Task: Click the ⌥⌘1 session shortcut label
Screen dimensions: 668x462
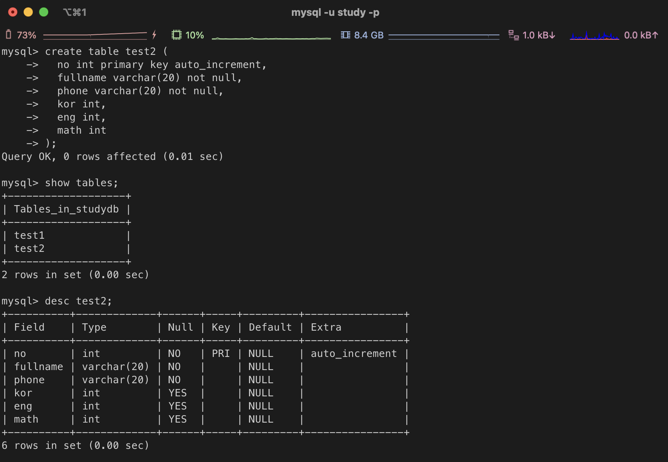Action: [x=75, y=12]
